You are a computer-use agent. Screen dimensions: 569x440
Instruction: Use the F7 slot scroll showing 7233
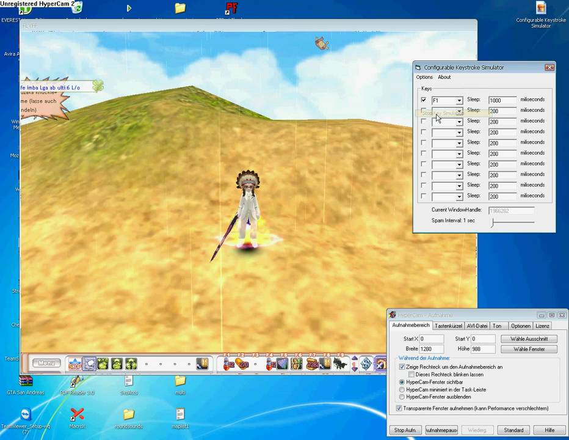(x=312, y=364)
